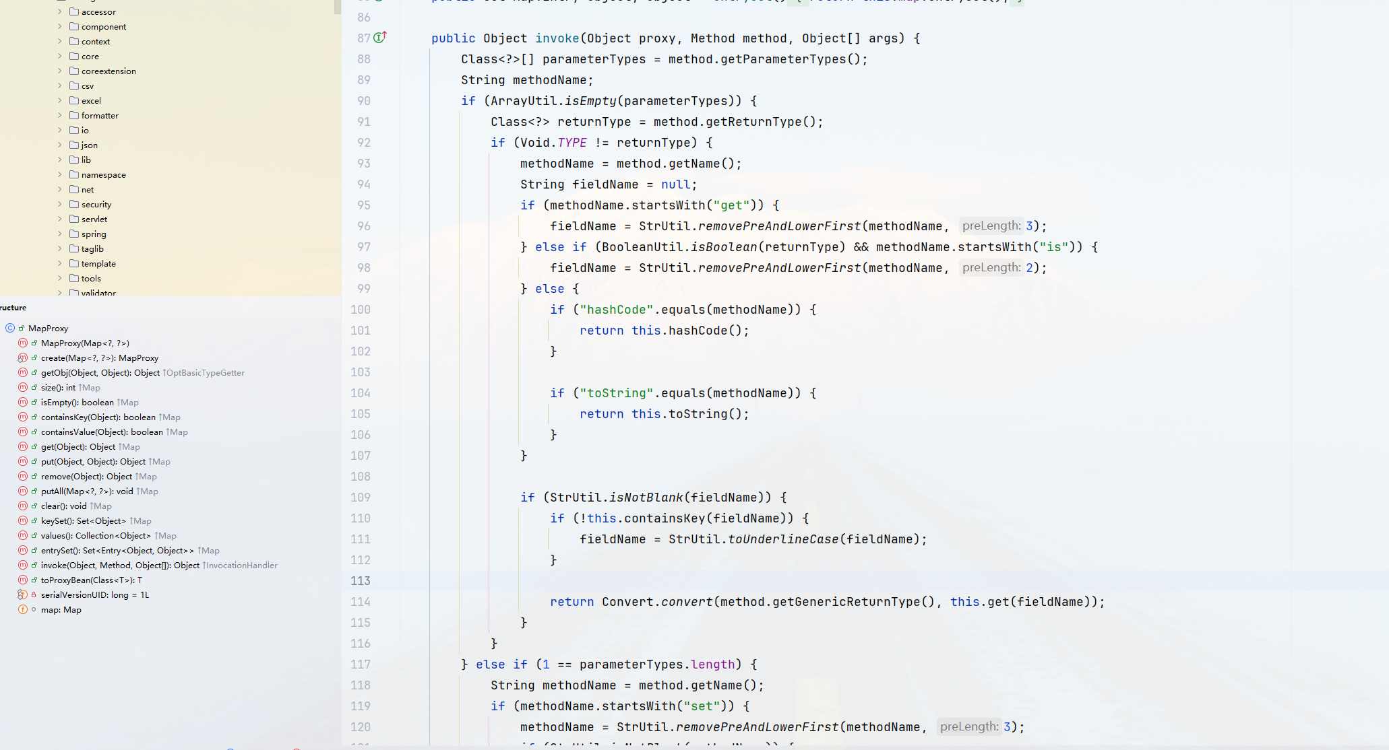Expand the formatter folder chevron

point(59,115)
